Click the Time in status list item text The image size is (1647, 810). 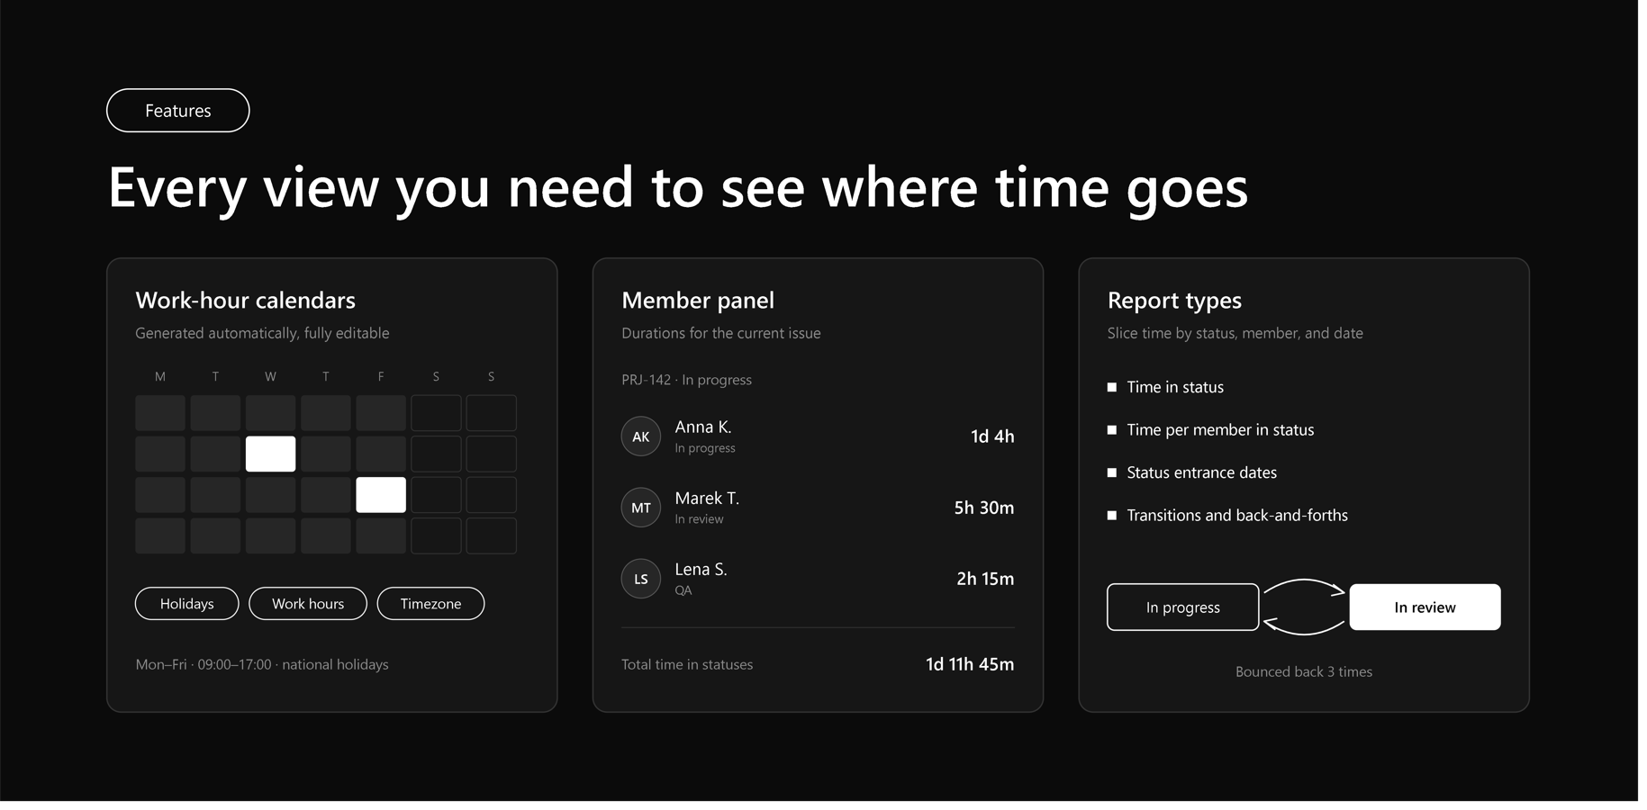[x=1175, y=387]
